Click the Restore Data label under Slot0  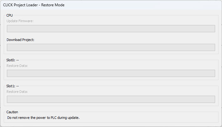[17, 66]
